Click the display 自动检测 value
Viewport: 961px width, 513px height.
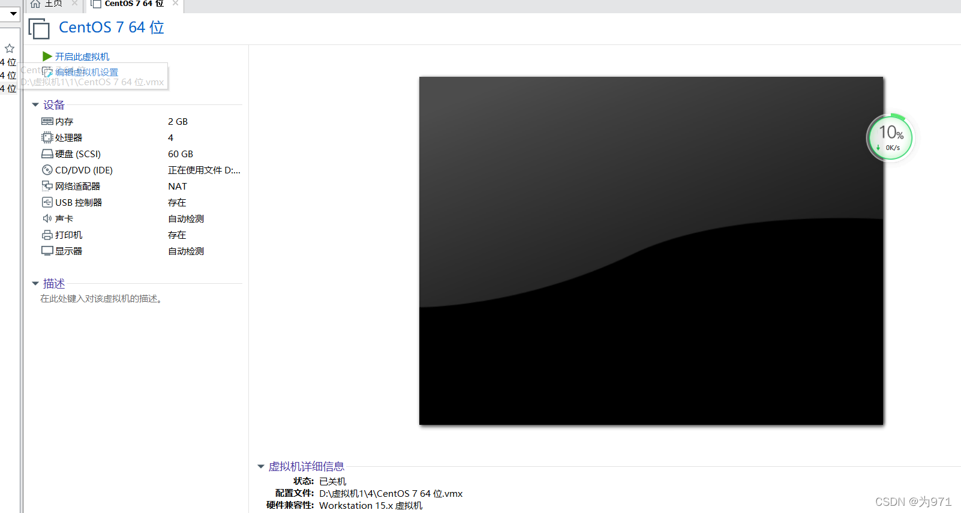point(186,251)
